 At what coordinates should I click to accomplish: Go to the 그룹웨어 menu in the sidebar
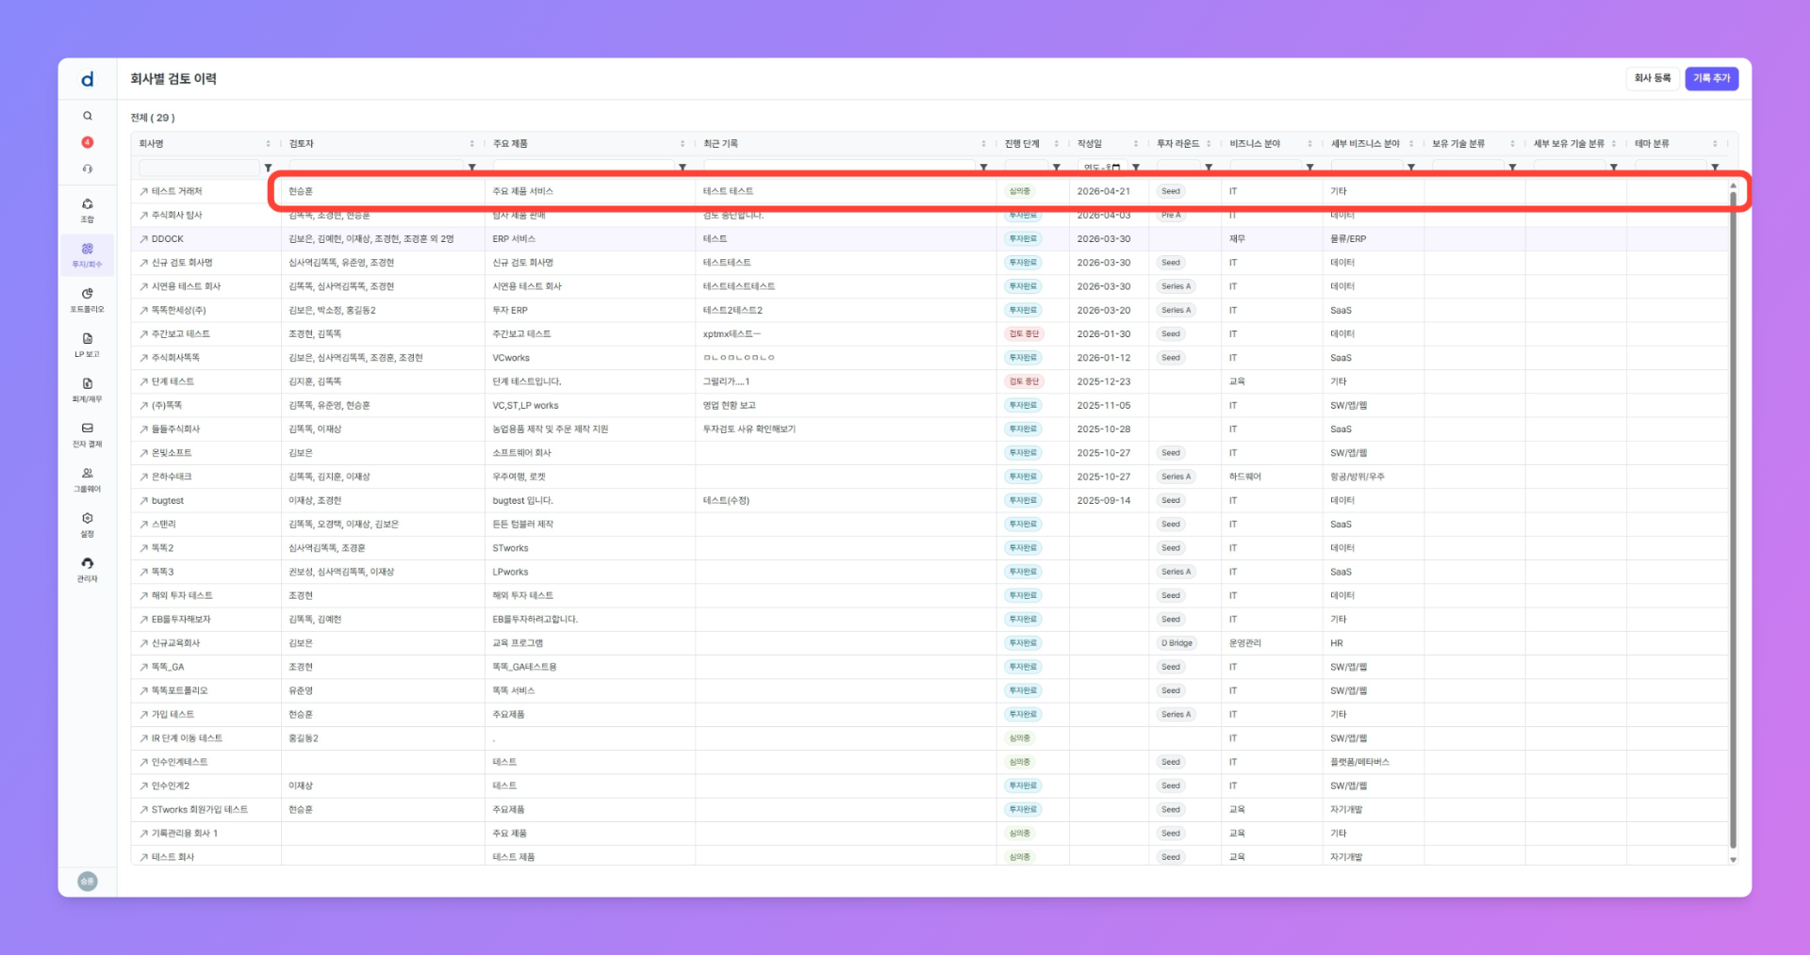click(x=87, y=478)
